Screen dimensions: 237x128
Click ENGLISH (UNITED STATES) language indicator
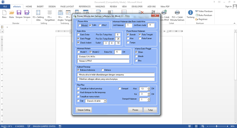44,126
